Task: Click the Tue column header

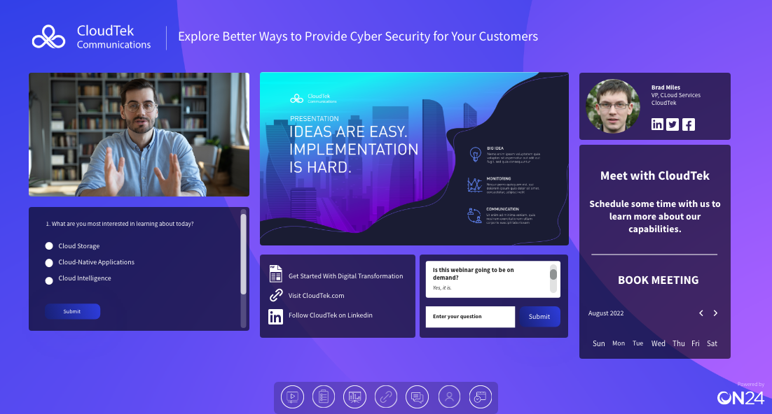Action: pos(637,343)
